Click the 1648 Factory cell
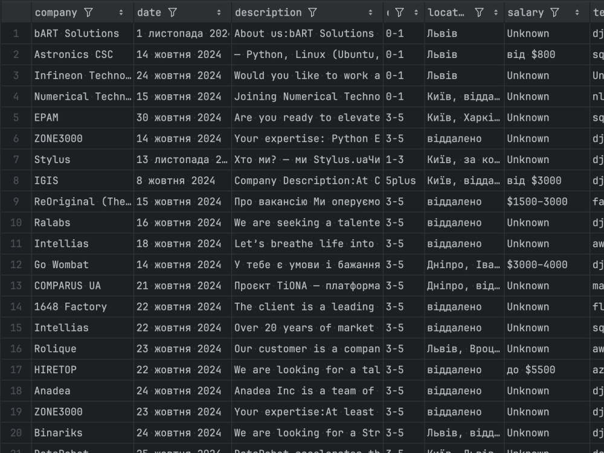This screenshot has height=453, width=604. click(82, 307)
